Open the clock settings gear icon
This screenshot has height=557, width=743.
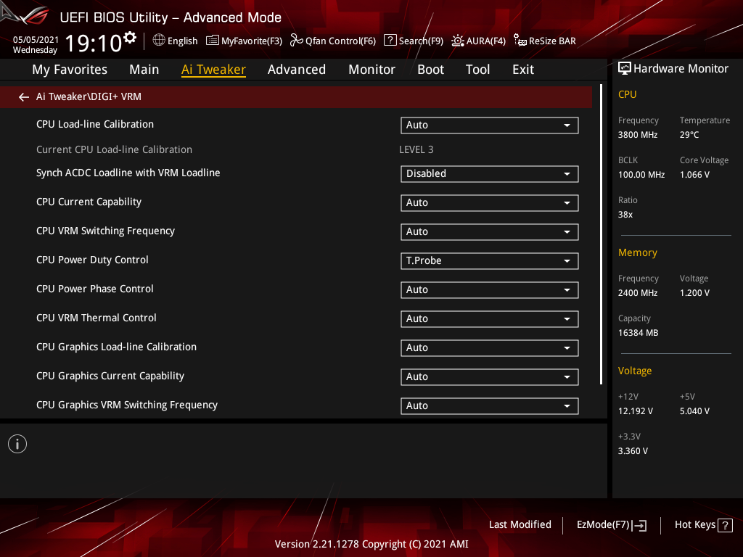(130, 38)
